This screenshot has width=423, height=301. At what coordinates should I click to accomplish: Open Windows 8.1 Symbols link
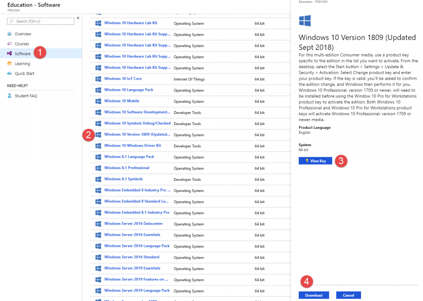[124, 179]
